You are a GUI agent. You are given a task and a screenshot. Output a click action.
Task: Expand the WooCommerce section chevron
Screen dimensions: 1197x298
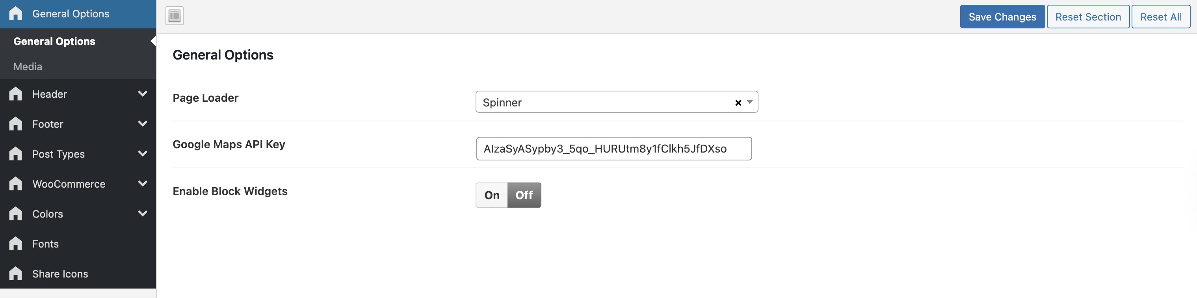143,184
